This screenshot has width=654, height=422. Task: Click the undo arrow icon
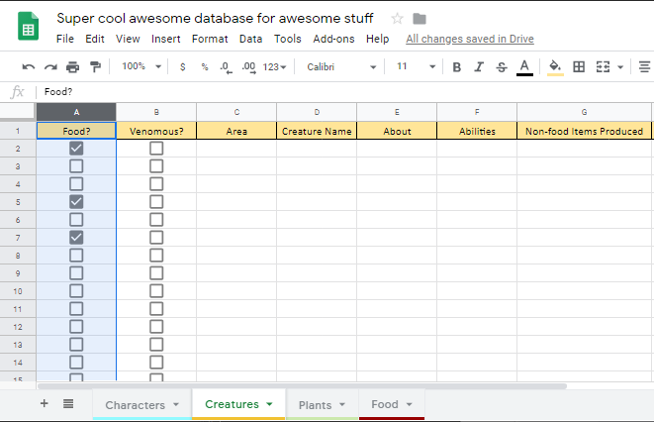(x=28, y=67)
